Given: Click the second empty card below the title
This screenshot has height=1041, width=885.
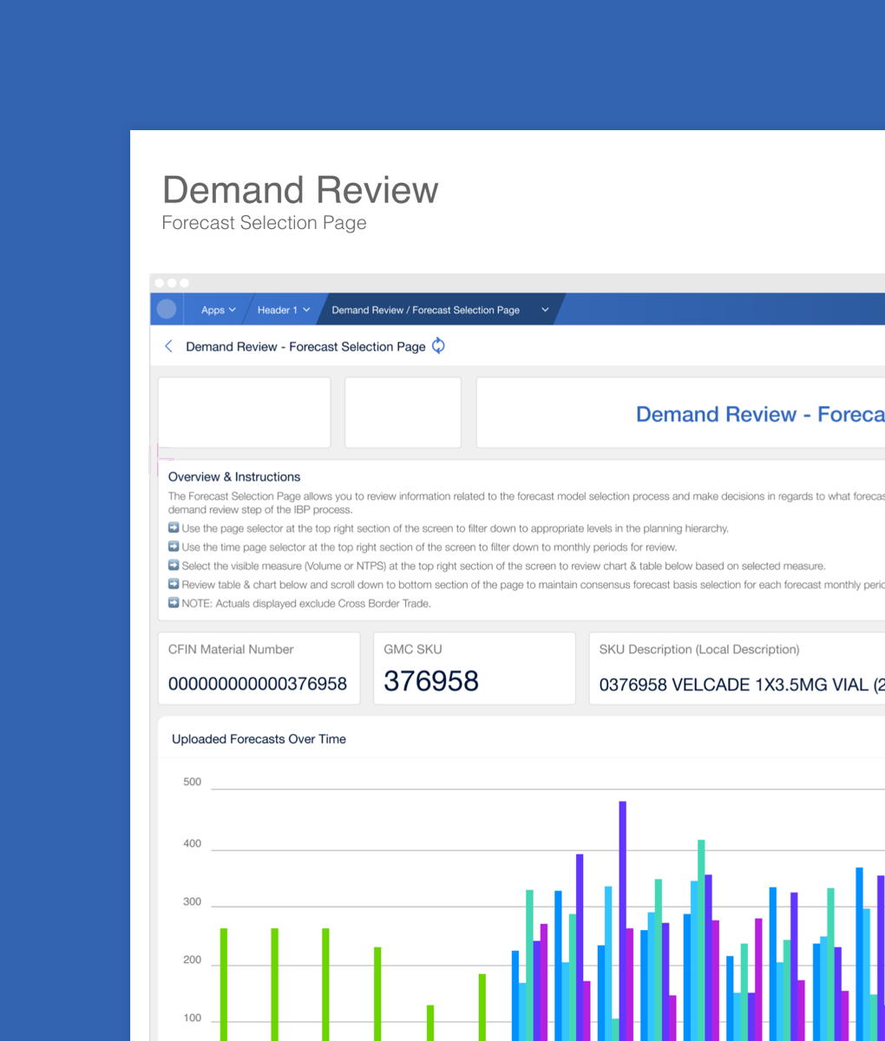Looking at the screenshot, I should [403, 412].
